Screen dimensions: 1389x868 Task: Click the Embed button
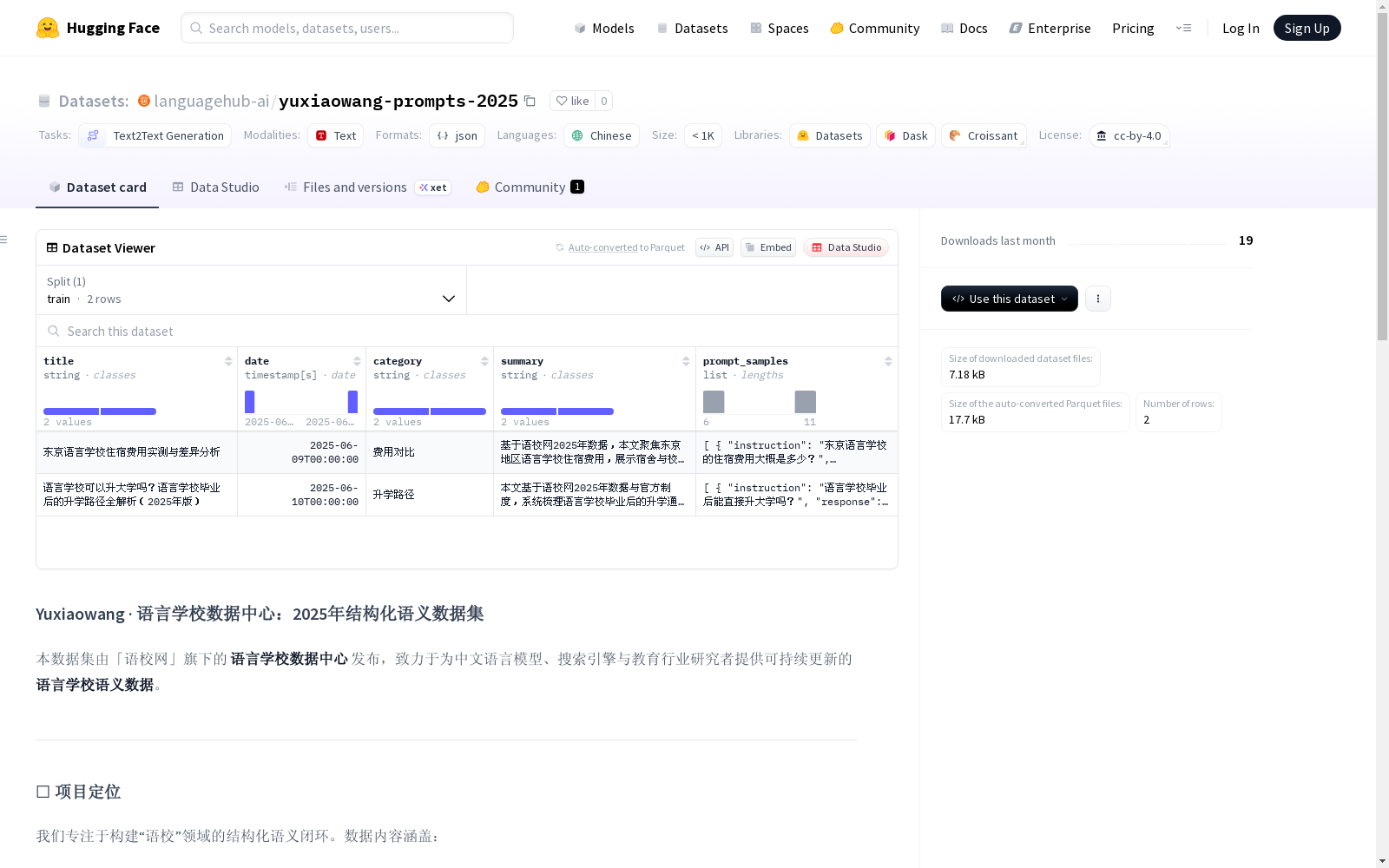coord(768,247)
